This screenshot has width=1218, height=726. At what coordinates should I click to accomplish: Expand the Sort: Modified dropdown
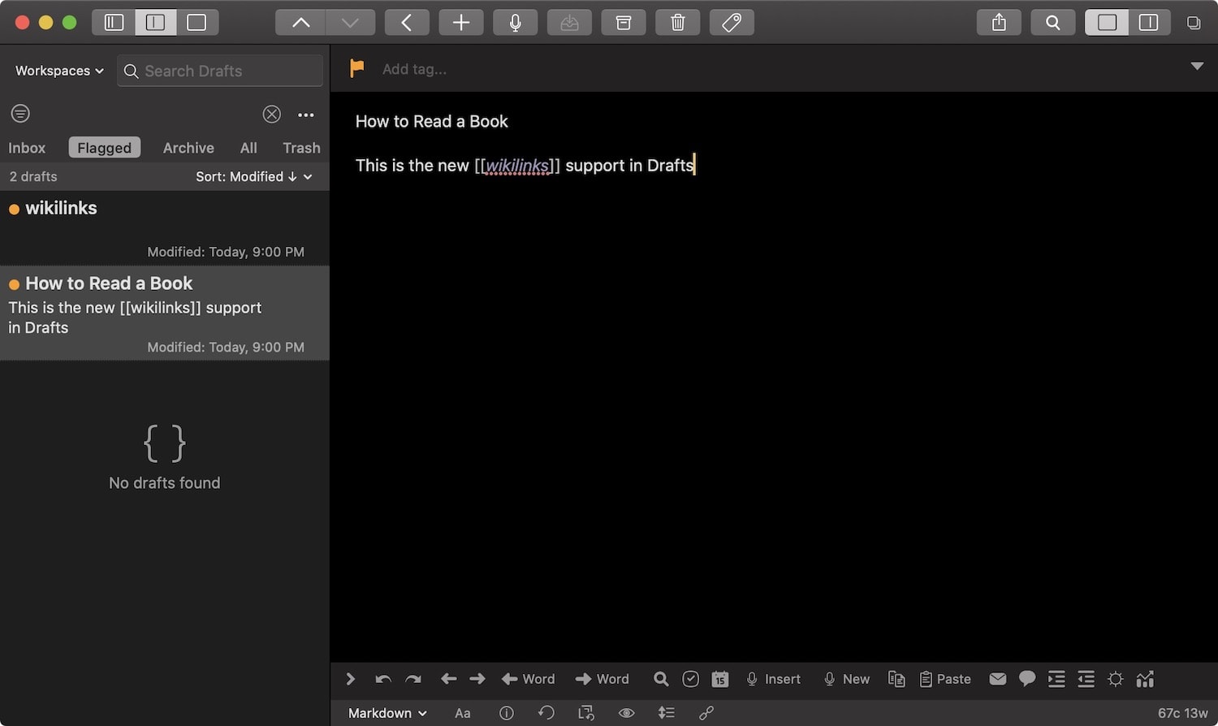point(253,176)
